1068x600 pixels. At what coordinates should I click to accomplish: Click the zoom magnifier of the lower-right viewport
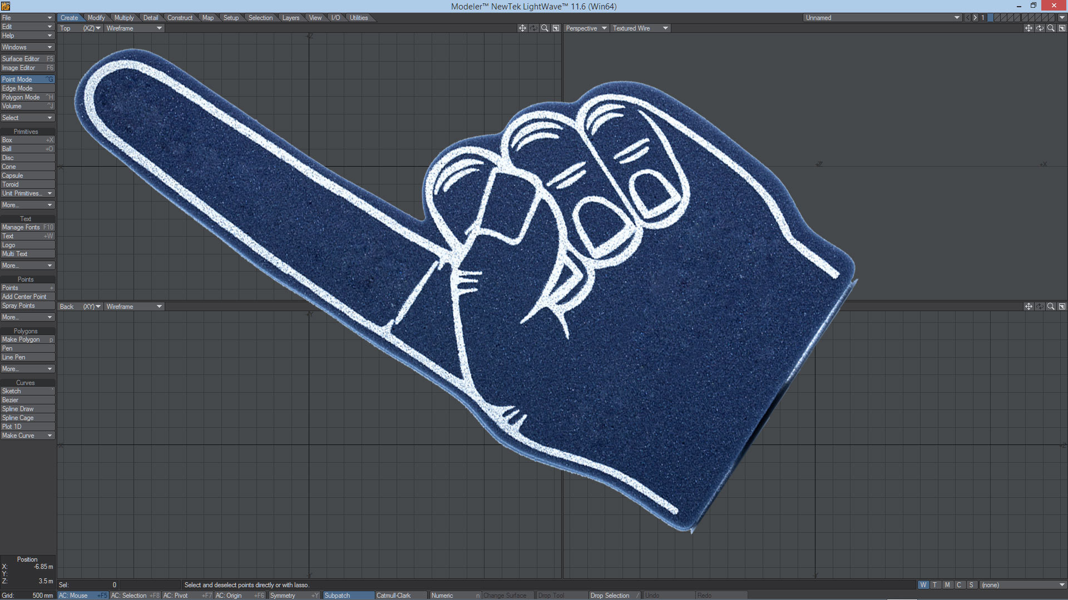pyautogui.click(x=1051, y=307)
